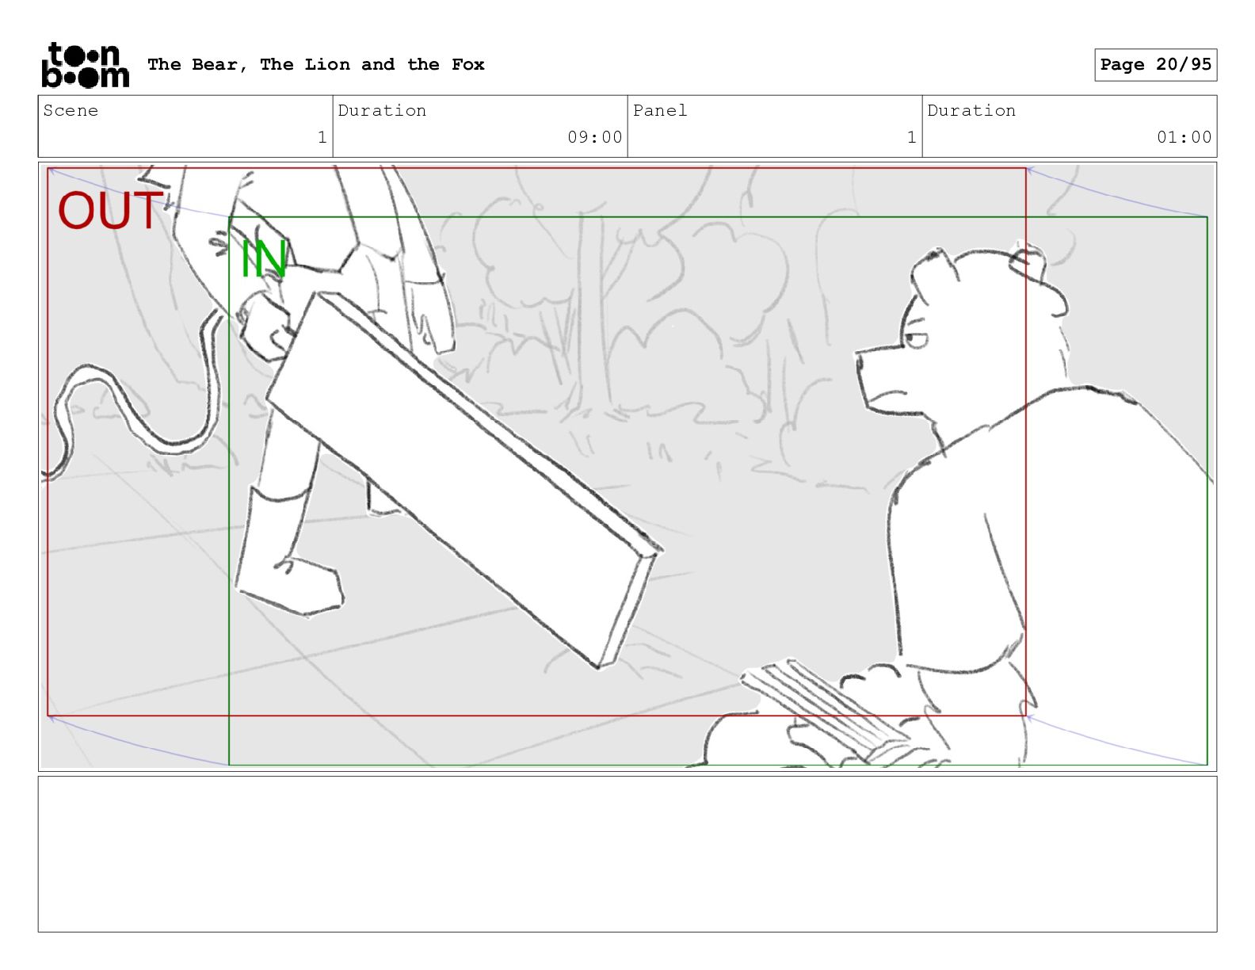
Task: Click the empty notes box below the panel
Action: pyautogui.click(x=627, y=854)
